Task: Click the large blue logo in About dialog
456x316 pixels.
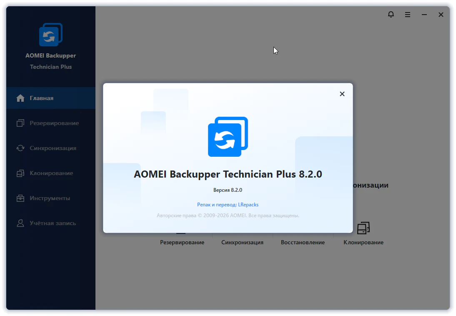Action: [x=228, y=137]
